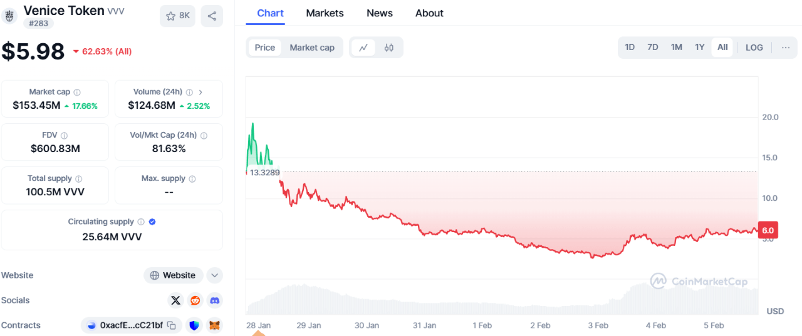Open the X (Twitter) social link
Viewport: 802px width, 336px height.
coord(176,300)
